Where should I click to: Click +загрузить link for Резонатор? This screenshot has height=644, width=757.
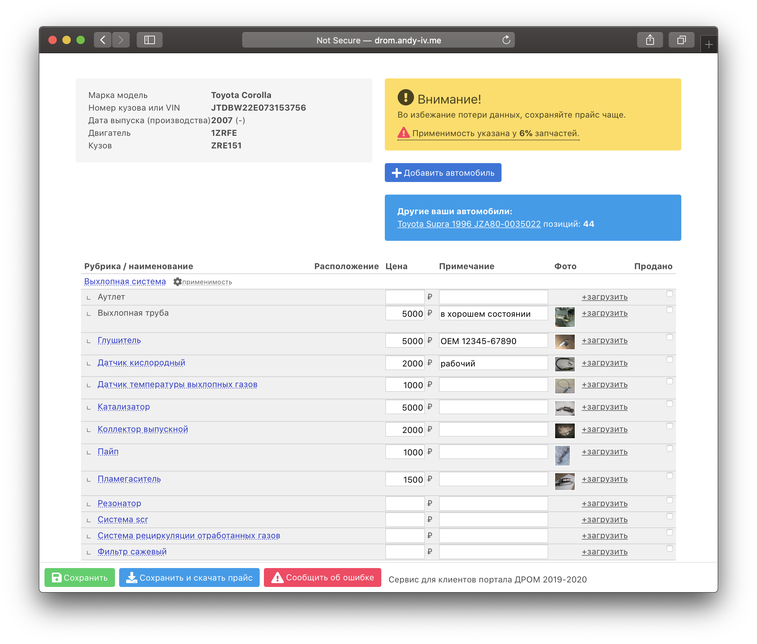[604, 504]
